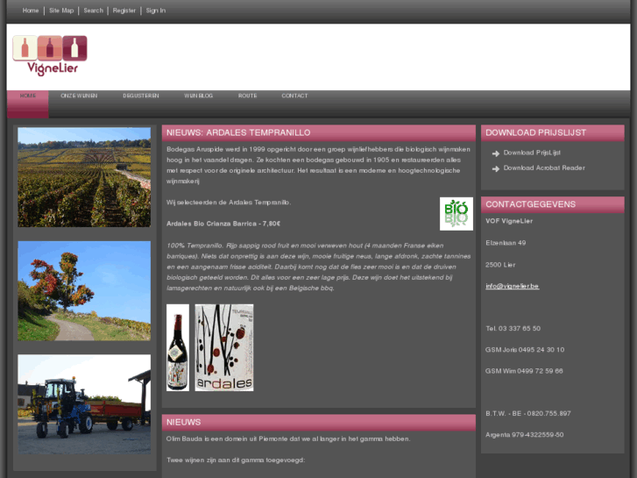The width and height of the screenshot is (637, 478).
Task: Click the text 'VOF VigneLier'
Action: [509, 221]
